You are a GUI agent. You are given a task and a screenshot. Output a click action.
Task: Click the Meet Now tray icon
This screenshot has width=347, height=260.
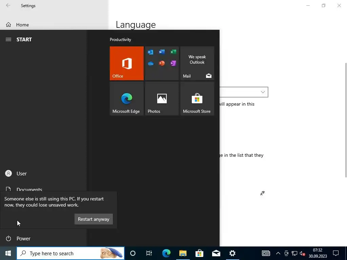point(286,253)
